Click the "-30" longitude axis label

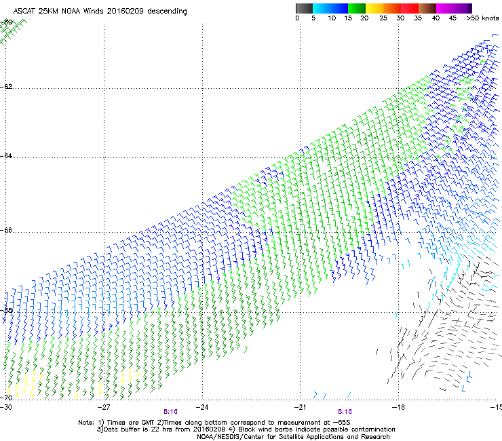[6, 407]
